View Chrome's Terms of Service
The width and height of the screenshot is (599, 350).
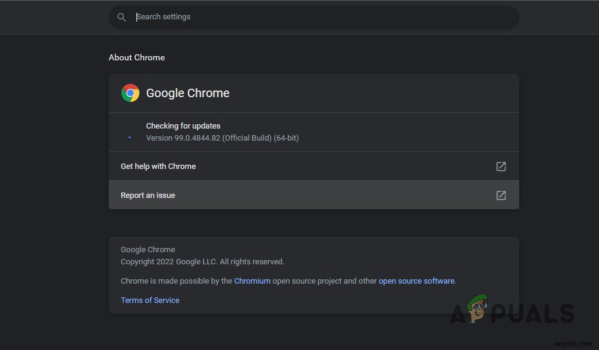[x=150, y=300]
